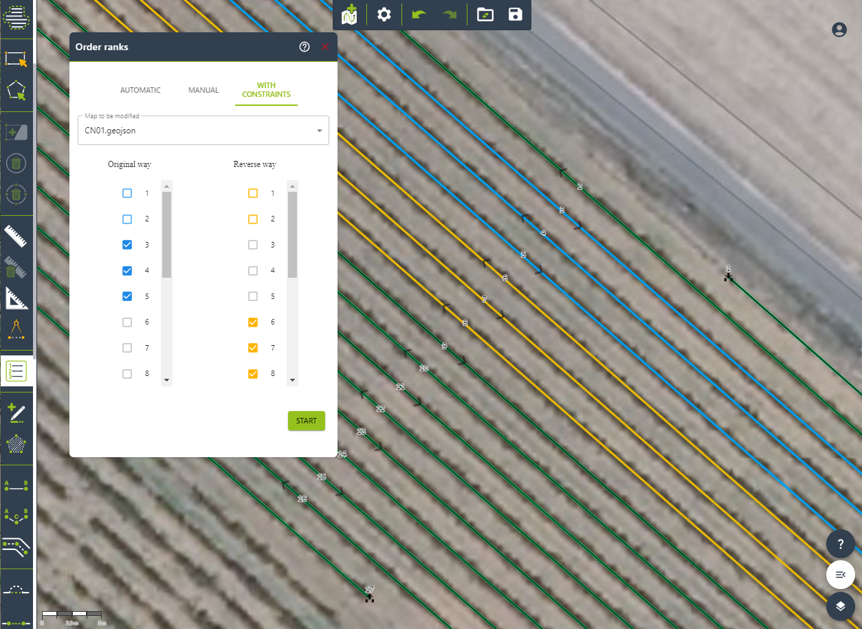
Task: Switch to the Automatic tab
Action: point(140,90)
